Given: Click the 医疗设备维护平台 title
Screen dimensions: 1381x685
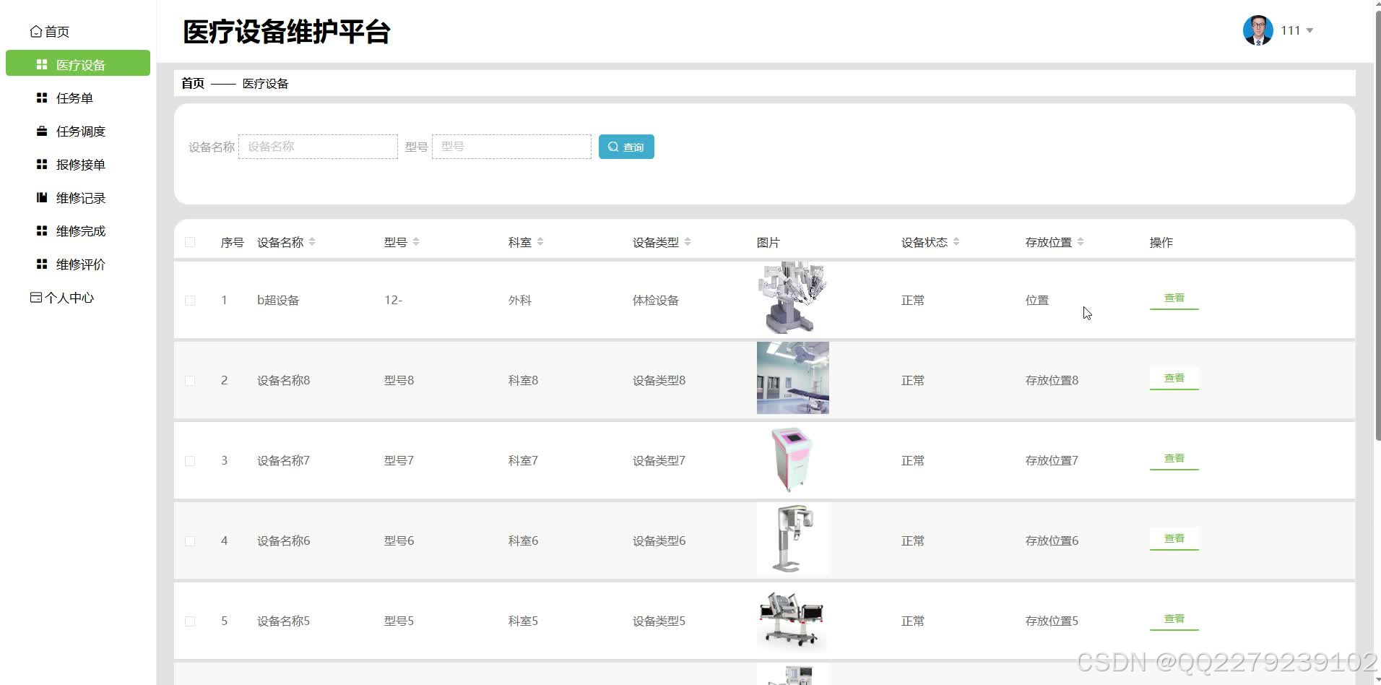Looking at the screenshot, I should click(287, 32).
